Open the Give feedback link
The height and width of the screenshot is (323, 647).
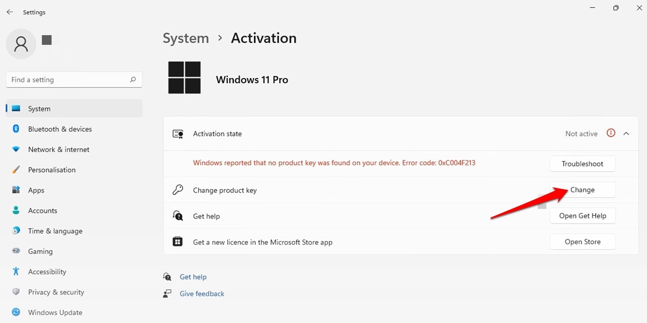coord(202,293)
